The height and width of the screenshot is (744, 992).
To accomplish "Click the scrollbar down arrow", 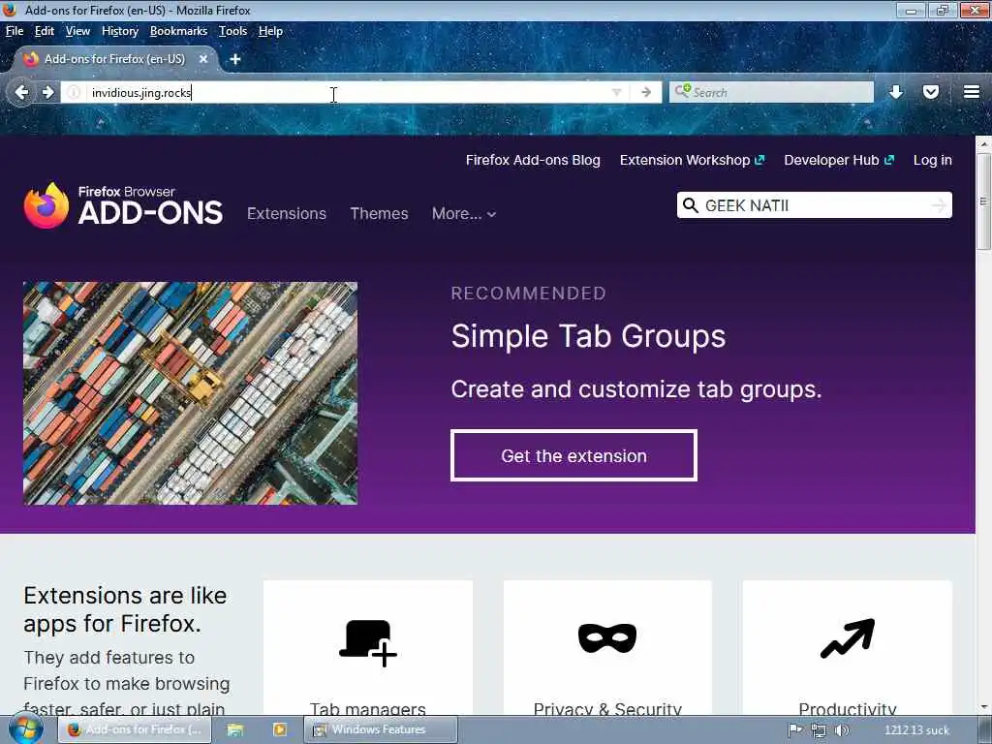I will point(983,706).
